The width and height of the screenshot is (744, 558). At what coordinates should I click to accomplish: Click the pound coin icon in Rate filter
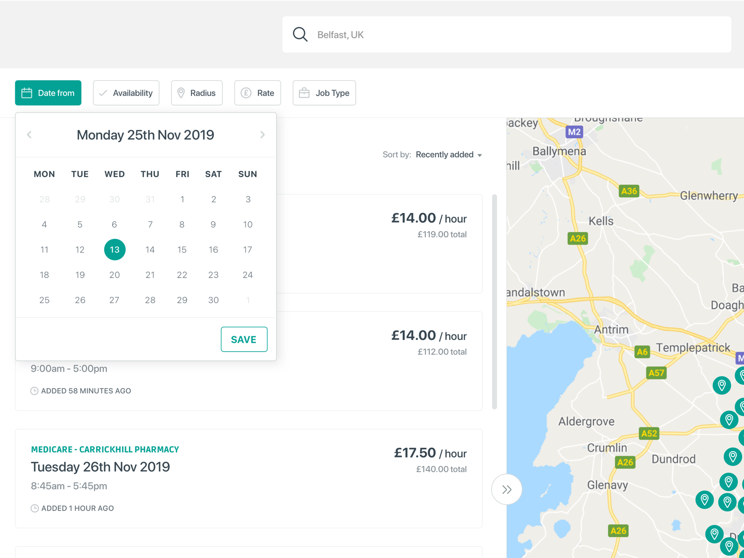(246, 93)
